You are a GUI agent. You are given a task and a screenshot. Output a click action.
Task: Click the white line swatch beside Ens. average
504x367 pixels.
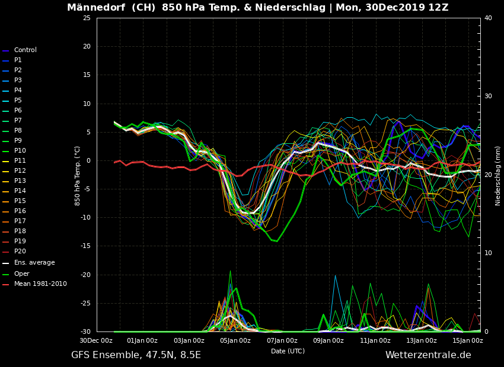(x=6, y=263)
